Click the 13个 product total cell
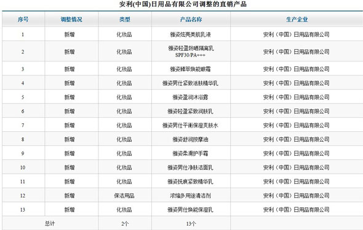Screen dimensions: 363x230 point(191,223)
